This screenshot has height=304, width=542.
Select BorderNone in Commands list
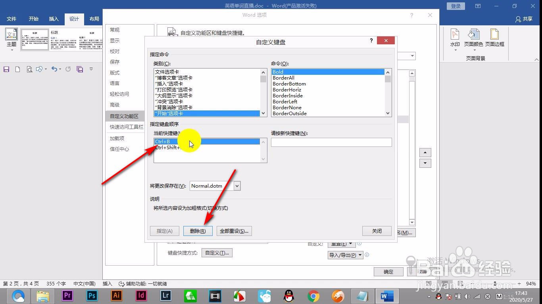click(328, 108)
